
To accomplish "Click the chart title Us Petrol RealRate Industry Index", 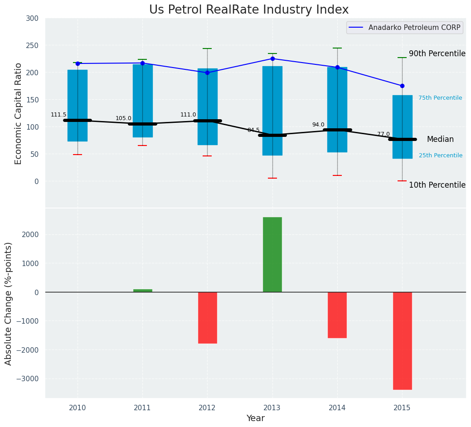I will (x=249, y=10).
